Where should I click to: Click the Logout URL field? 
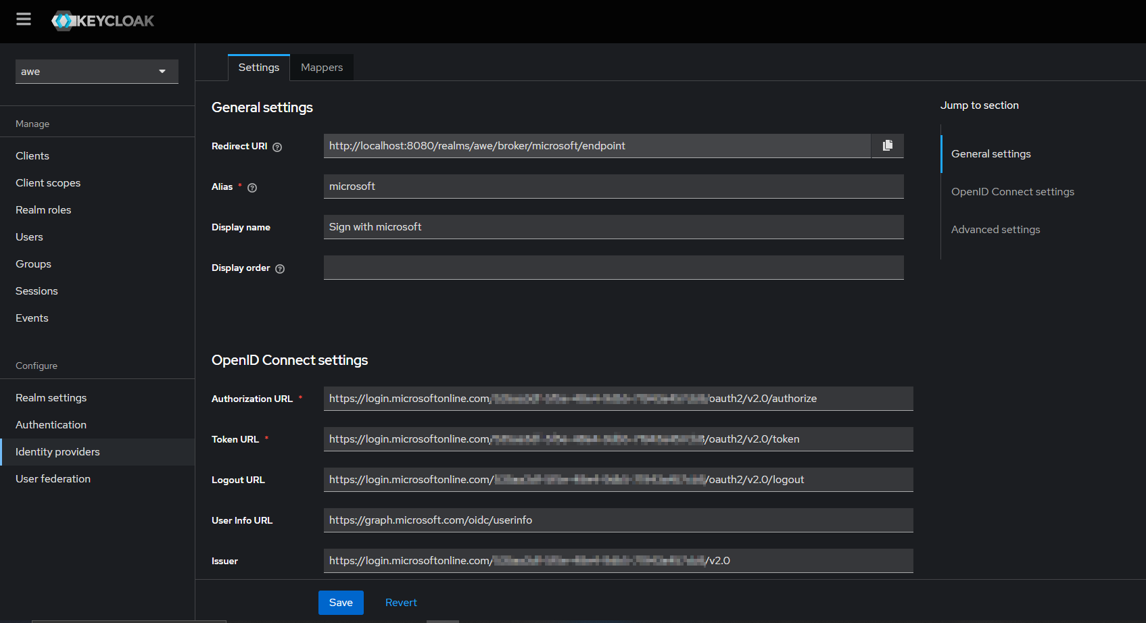coord(619,480)
